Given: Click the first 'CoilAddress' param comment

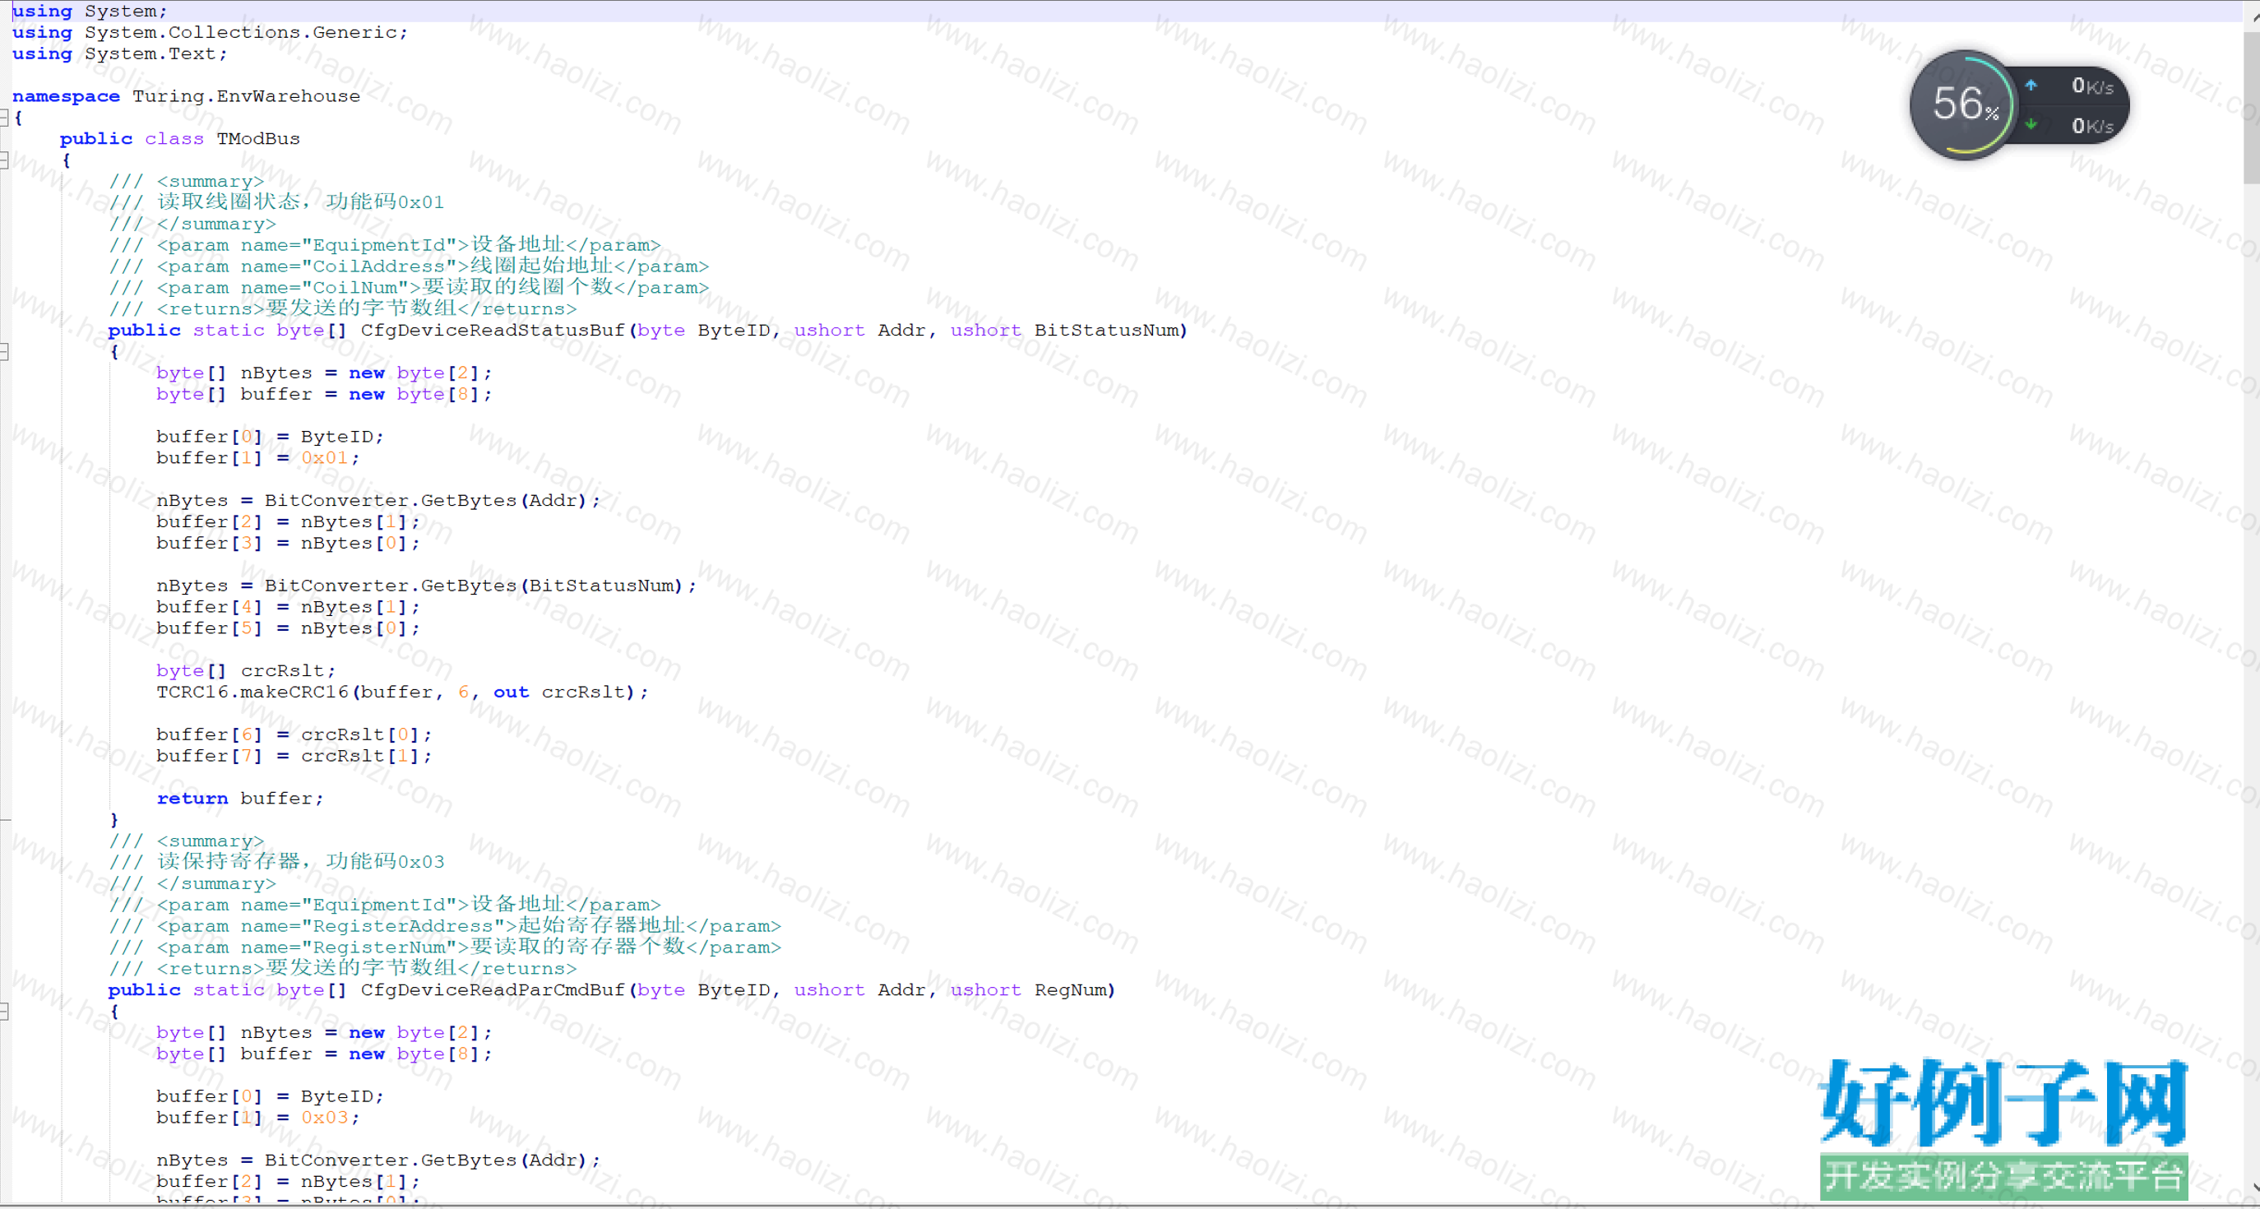Looking at the screenshot, I should coord(409,266).
